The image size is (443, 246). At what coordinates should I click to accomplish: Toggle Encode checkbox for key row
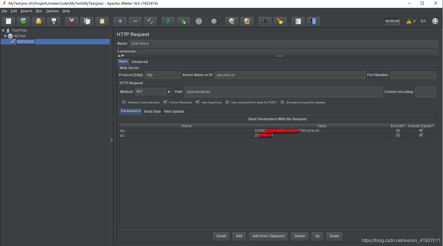pyautogui.click(x=398, y=131)
